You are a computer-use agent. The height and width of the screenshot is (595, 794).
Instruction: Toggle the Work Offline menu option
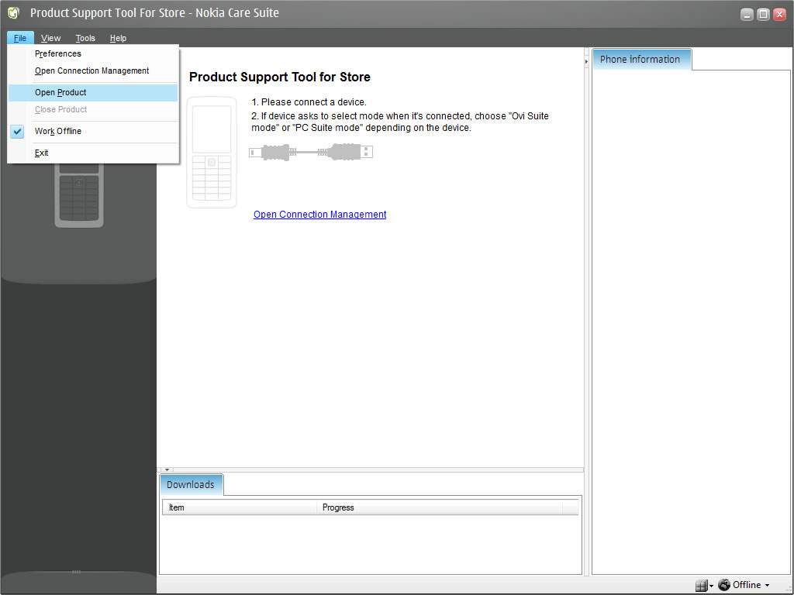pos(58,132)
